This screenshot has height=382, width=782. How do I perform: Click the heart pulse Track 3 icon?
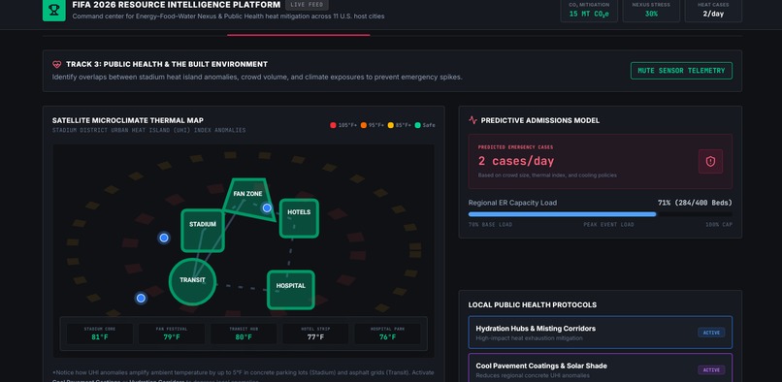pos(57,64)
